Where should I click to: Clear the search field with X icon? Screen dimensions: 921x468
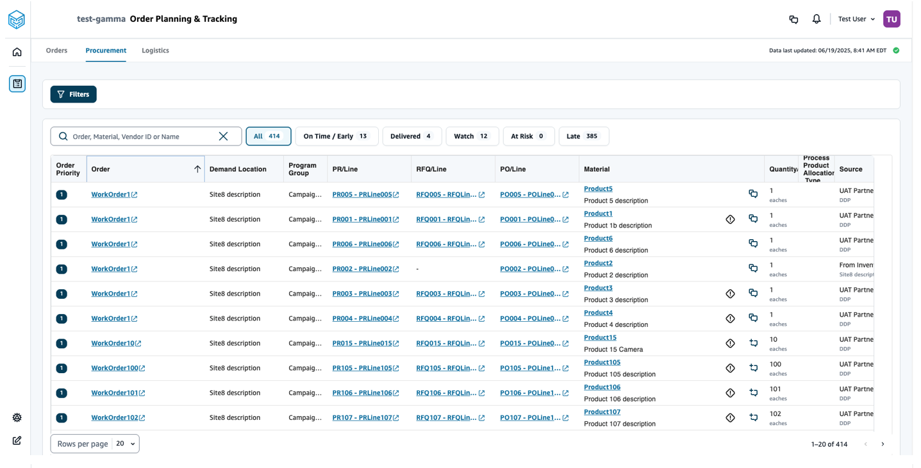point(223,136)
